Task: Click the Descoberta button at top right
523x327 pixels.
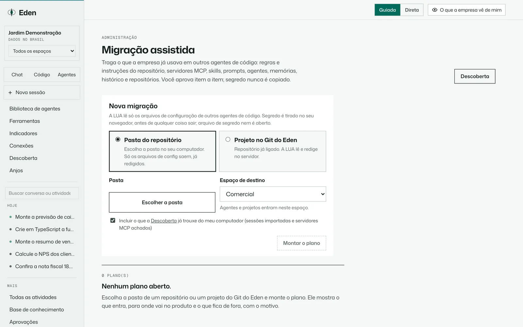Action: [475, 76]
